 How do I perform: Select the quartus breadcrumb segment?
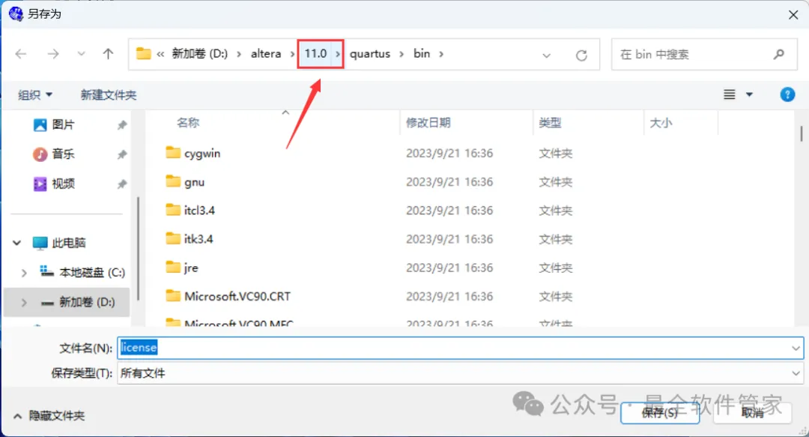(370, 54)
